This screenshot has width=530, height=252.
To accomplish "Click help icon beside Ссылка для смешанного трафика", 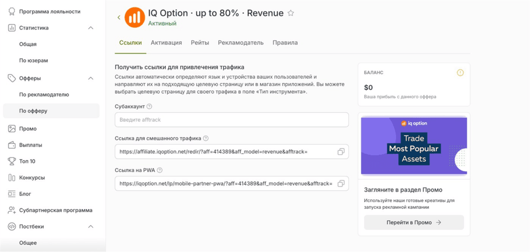I will [x=206, y=138].
